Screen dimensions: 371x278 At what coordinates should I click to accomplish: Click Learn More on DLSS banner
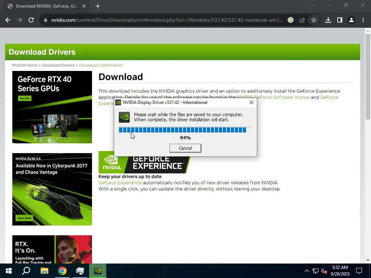point(24,218)
